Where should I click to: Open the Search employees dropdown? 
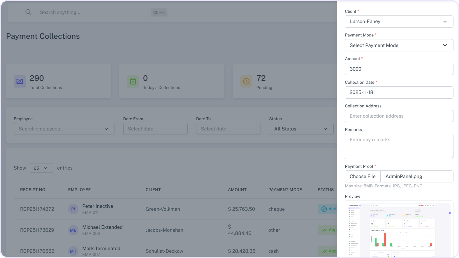click(x=64, y=129)
